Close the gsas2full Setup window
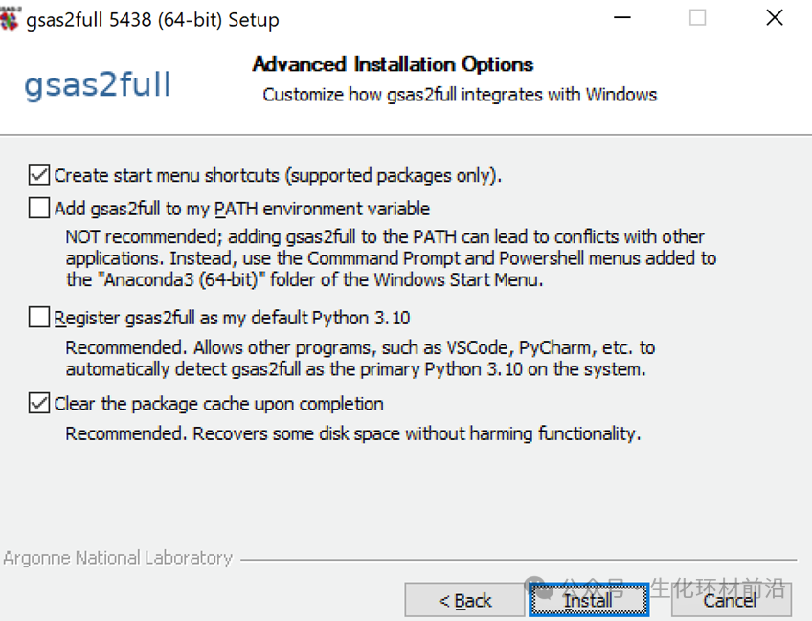This screenshot has width=812, height=621. click(x=775, y=18)
